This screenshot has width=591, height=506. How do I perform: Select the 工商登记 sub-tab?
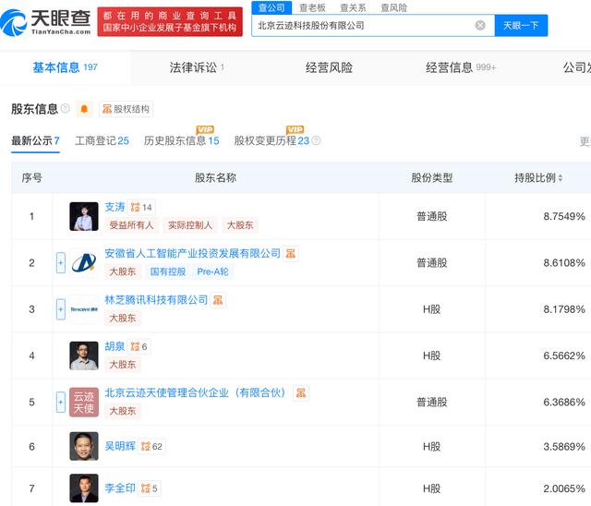[x=102, y=141]
